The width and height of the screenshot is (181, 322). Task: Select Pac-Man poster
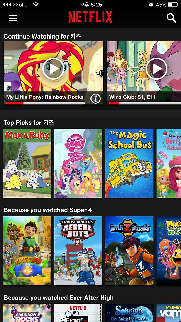click(169, 251)
